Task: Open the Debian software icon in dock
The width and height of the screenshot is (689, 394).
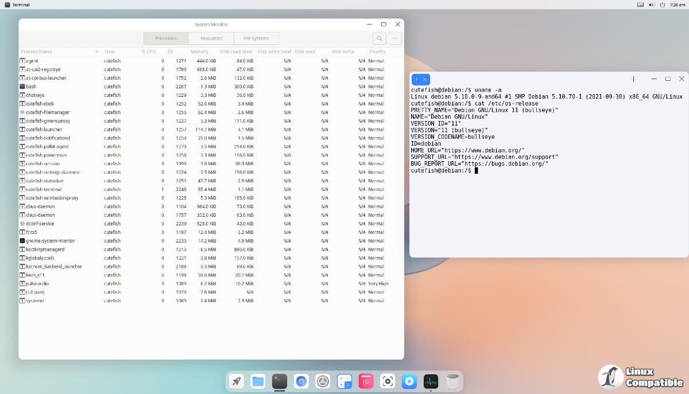Action: [x=366, y=381]
